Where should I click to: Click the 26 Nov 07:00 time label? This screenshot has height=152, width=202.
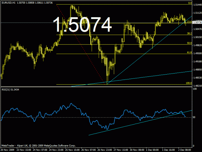89,150
